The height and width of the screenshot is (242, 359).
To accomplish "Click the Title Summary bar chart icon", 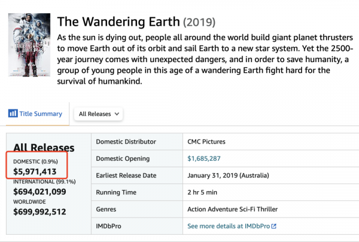I will (x=14, y=114).
